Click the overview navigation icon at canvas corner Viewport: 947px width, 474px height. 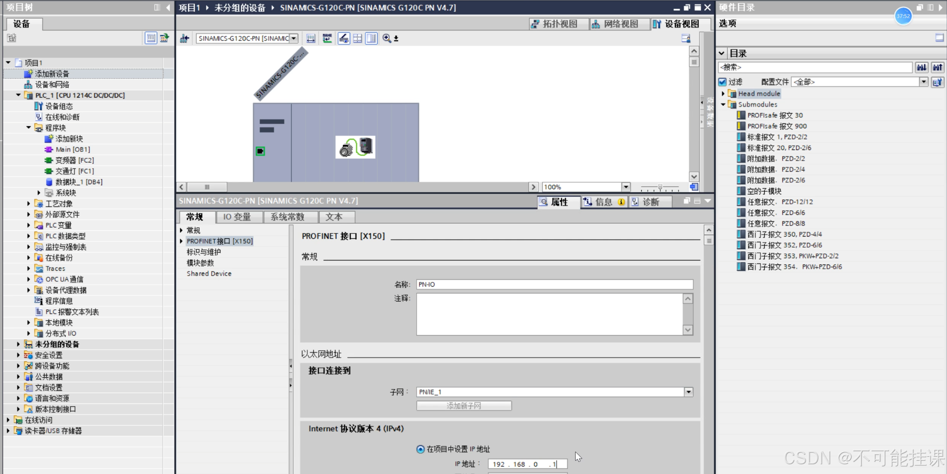tap(694, 187)
